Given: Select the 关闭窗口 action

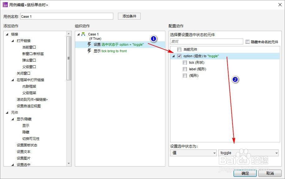Looking at the screenshot, I should click(24, 73).
